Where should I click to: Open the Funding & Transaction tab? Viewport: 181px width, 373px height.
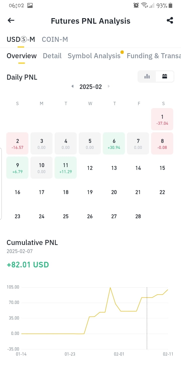(154, 56)
